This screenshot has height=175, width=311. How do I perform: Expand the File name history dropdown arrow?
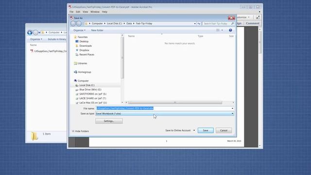232,108
